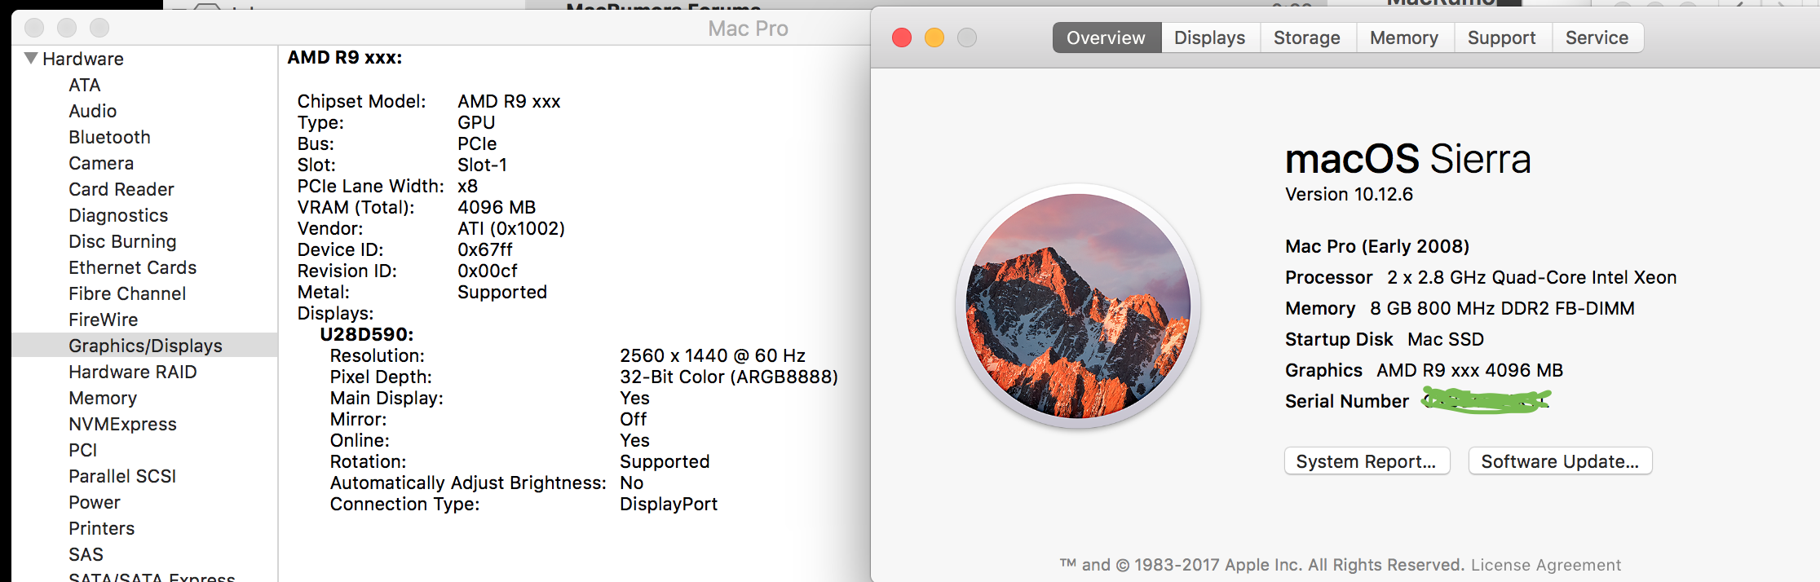This screenshot has width=1820, height=582.
Task: Click the Revision ID value 0x00cf
Action: [488, 271]
